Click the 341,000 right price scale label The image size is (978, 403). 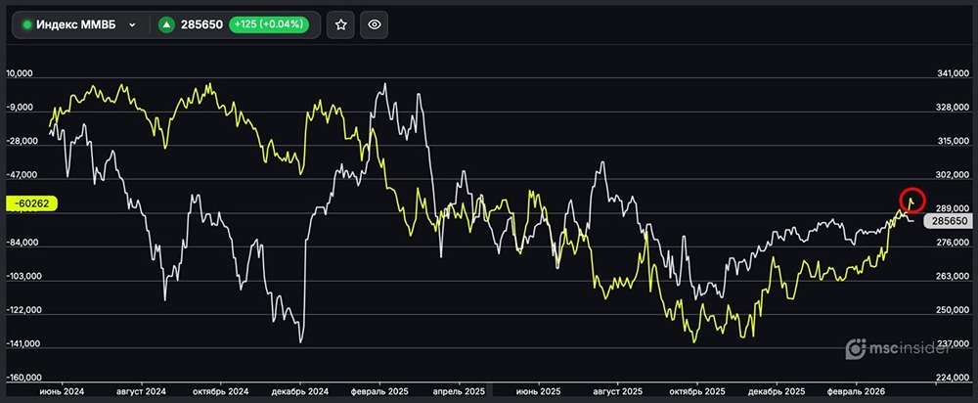tap(949, 73)
